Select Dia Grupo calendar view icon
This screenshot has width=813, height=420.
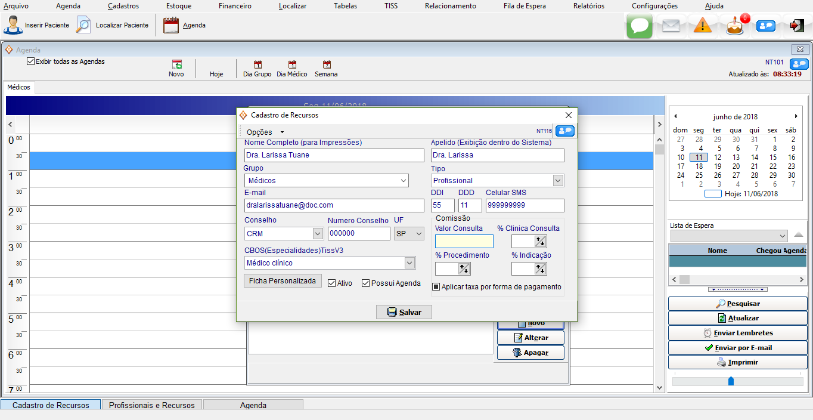pos(257,65)
